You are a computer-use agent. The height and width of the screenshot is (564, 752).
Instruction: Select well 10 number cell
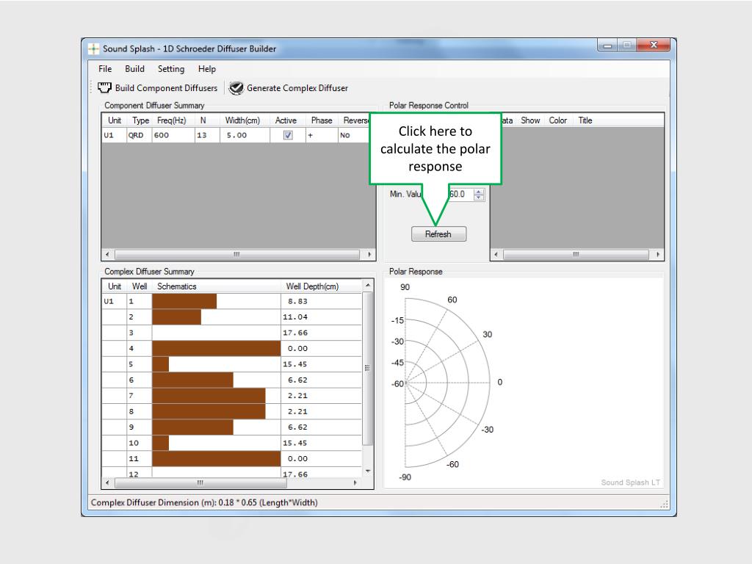[x=139, y=443]
